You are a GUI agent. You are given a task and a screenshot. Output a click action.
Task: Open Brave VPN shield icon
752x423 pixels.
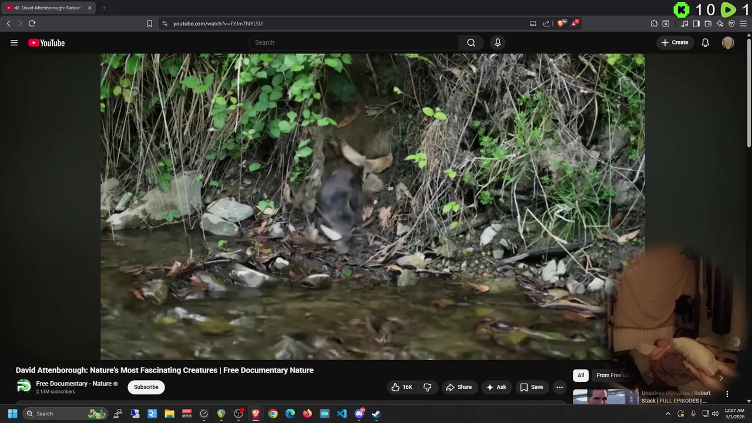pyautogui.click(x=731, y=23)
